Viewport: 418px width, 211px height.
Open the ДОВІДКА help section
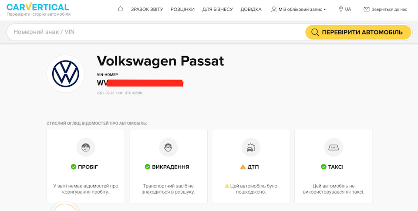pyautogui.click(x=251, y=9)
